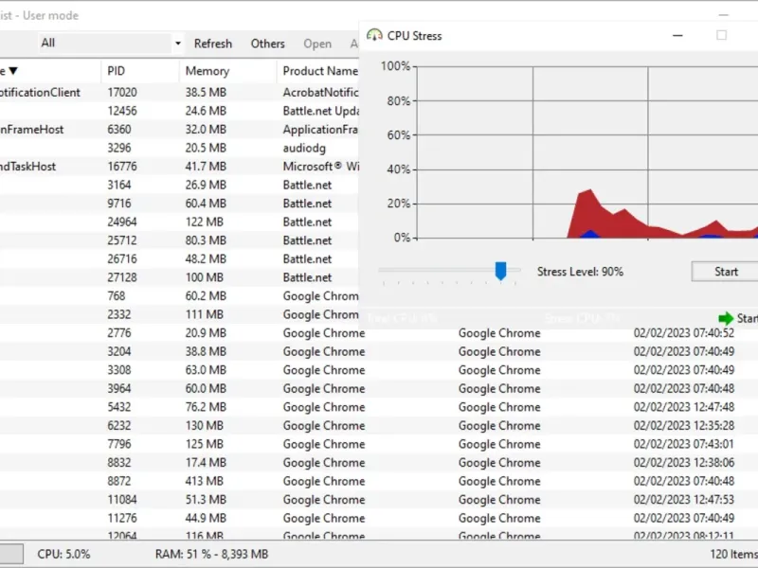This screenshot has width=758, height=568.
Task: Click the Refresh toolbar button
Action: point(212,44)
